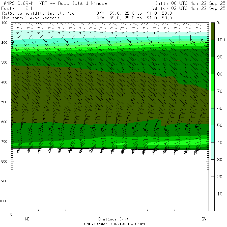
Task: Click the plot title 'AMPS 0.89-km WRF -- Ross Island Window'
Action: click(55, 3)
